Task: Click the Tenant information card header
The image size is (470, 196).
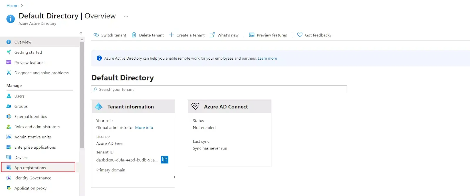Action: tap(133, 106)
